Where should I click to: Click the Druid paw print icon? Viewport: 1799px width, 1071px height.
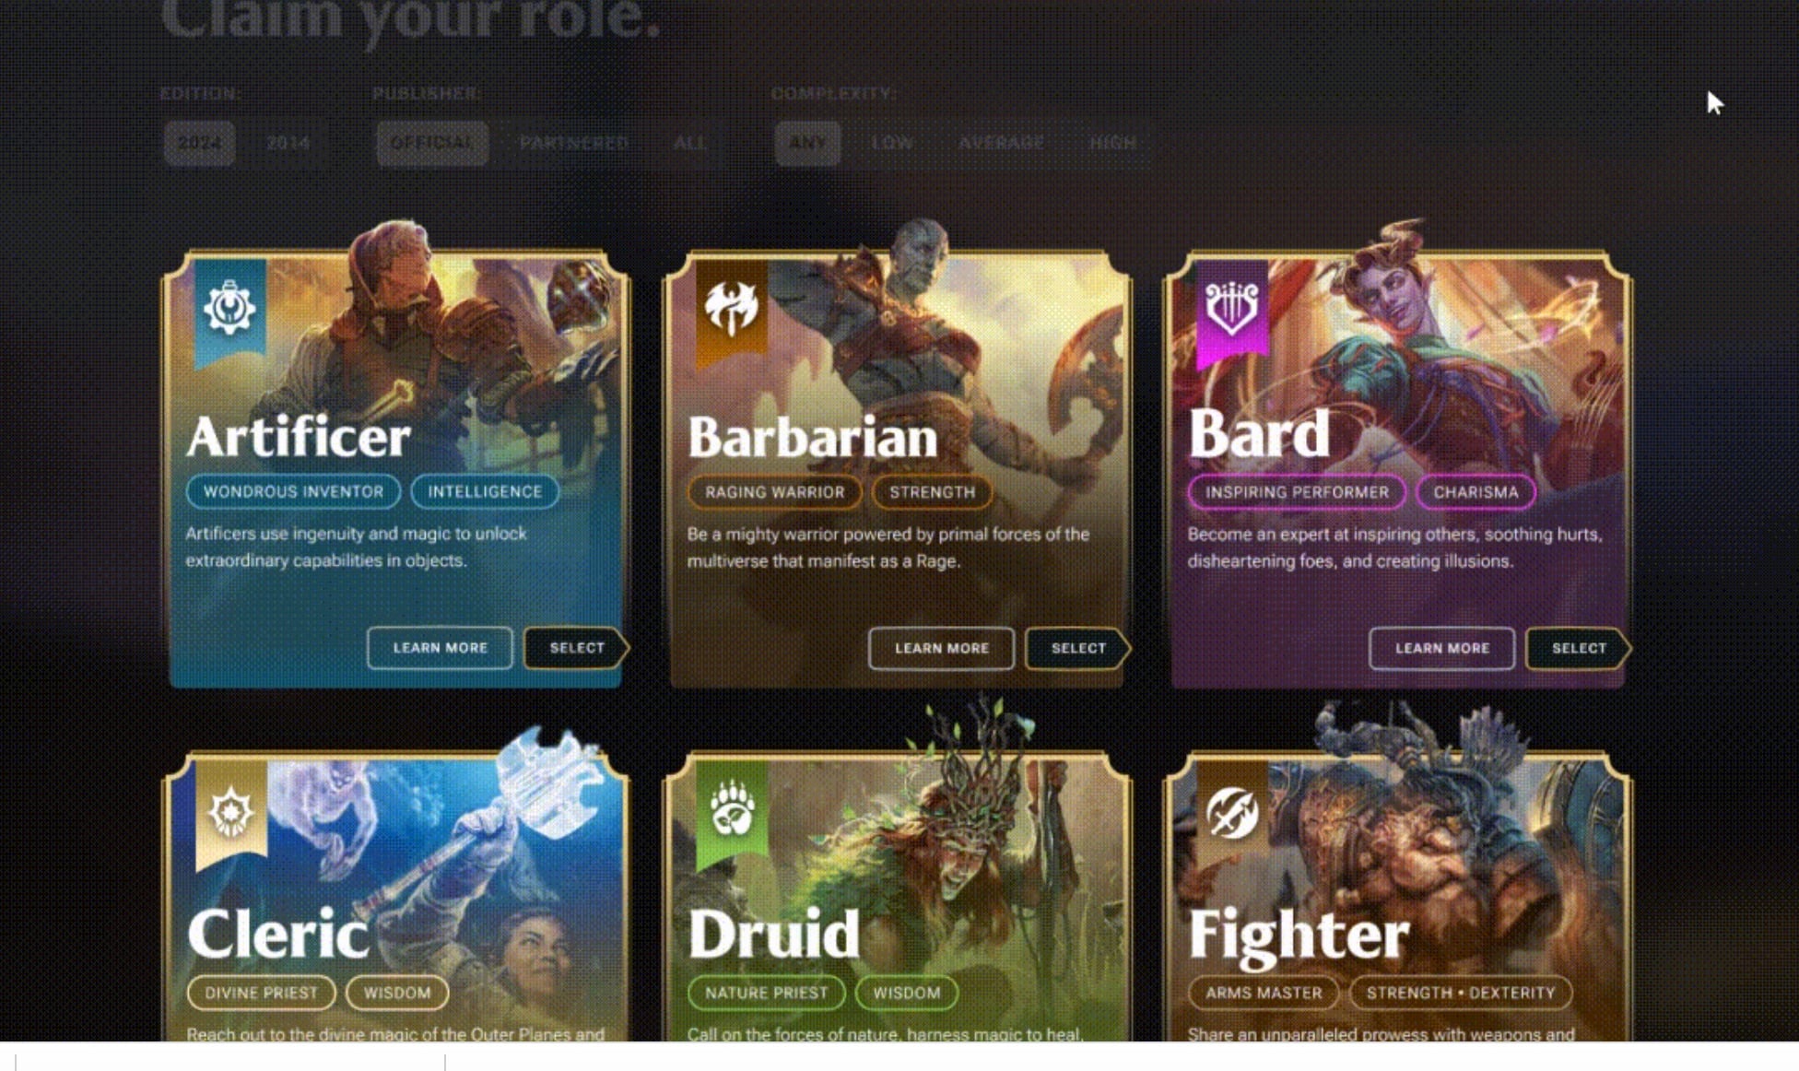pyautogui.click(x=732, y=808)
